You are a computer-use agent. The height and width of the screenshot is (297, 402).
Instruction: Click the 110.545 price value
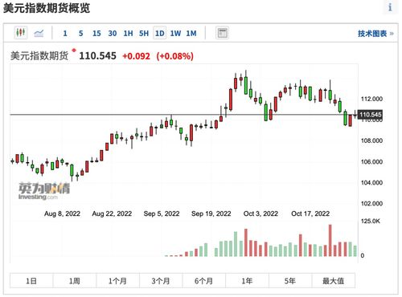pyautogui.click(x=97, y=56)
